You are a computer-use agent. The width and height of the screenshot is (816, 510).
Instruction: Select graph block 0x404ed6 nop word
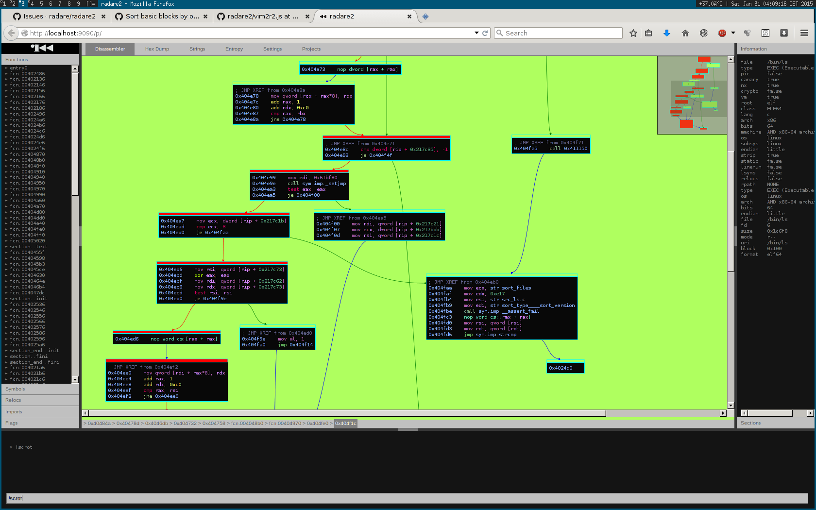[167, 339]
